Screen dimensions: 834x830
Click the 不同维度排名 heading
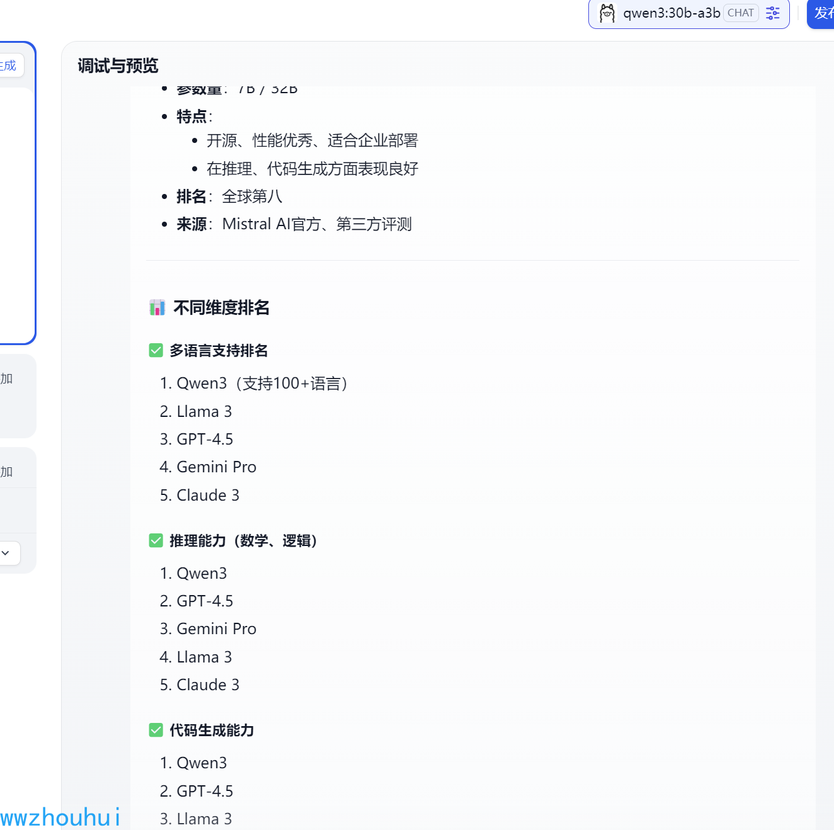coord(221,307)
